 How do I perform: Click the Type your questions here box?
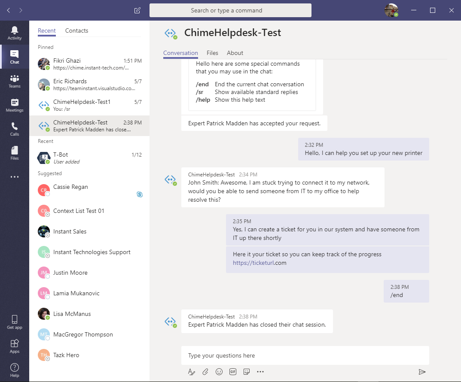(305, 355)
